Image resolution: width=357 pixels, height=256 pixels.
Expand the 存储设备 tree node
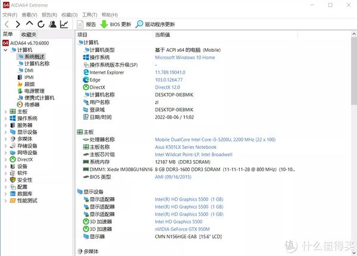coord(6,146)
